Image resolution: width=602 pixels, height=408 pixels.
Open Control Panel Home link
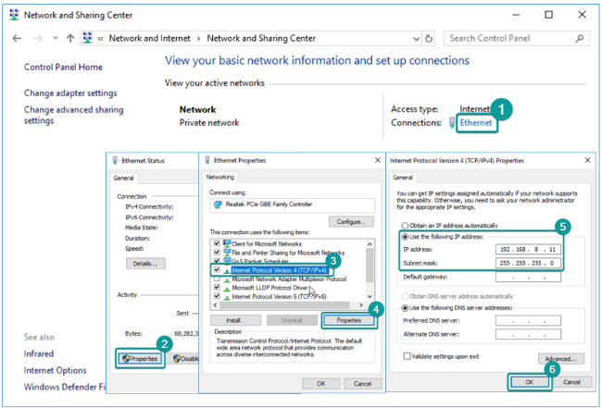pyautogui.click(x=63, y=68)
